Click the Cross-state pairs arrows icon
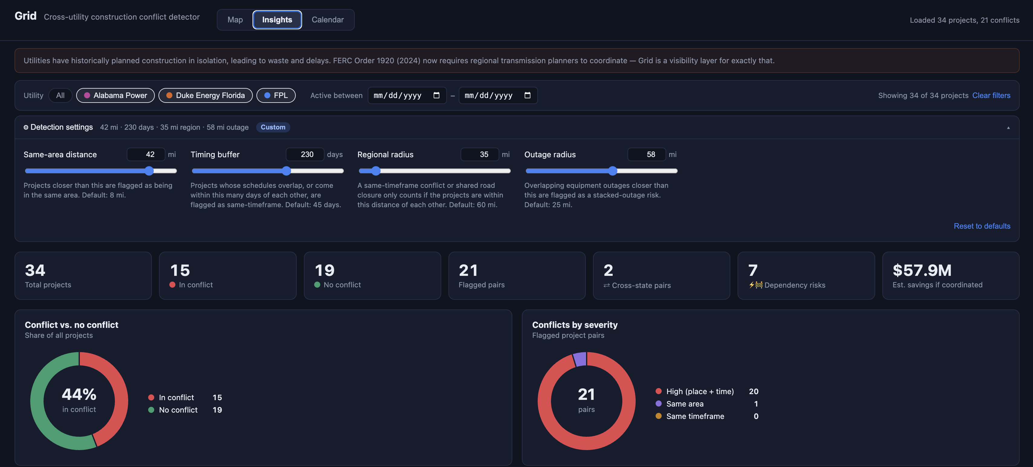The height and width of the screenshot is (467, 1033). (x=606, y=285)
